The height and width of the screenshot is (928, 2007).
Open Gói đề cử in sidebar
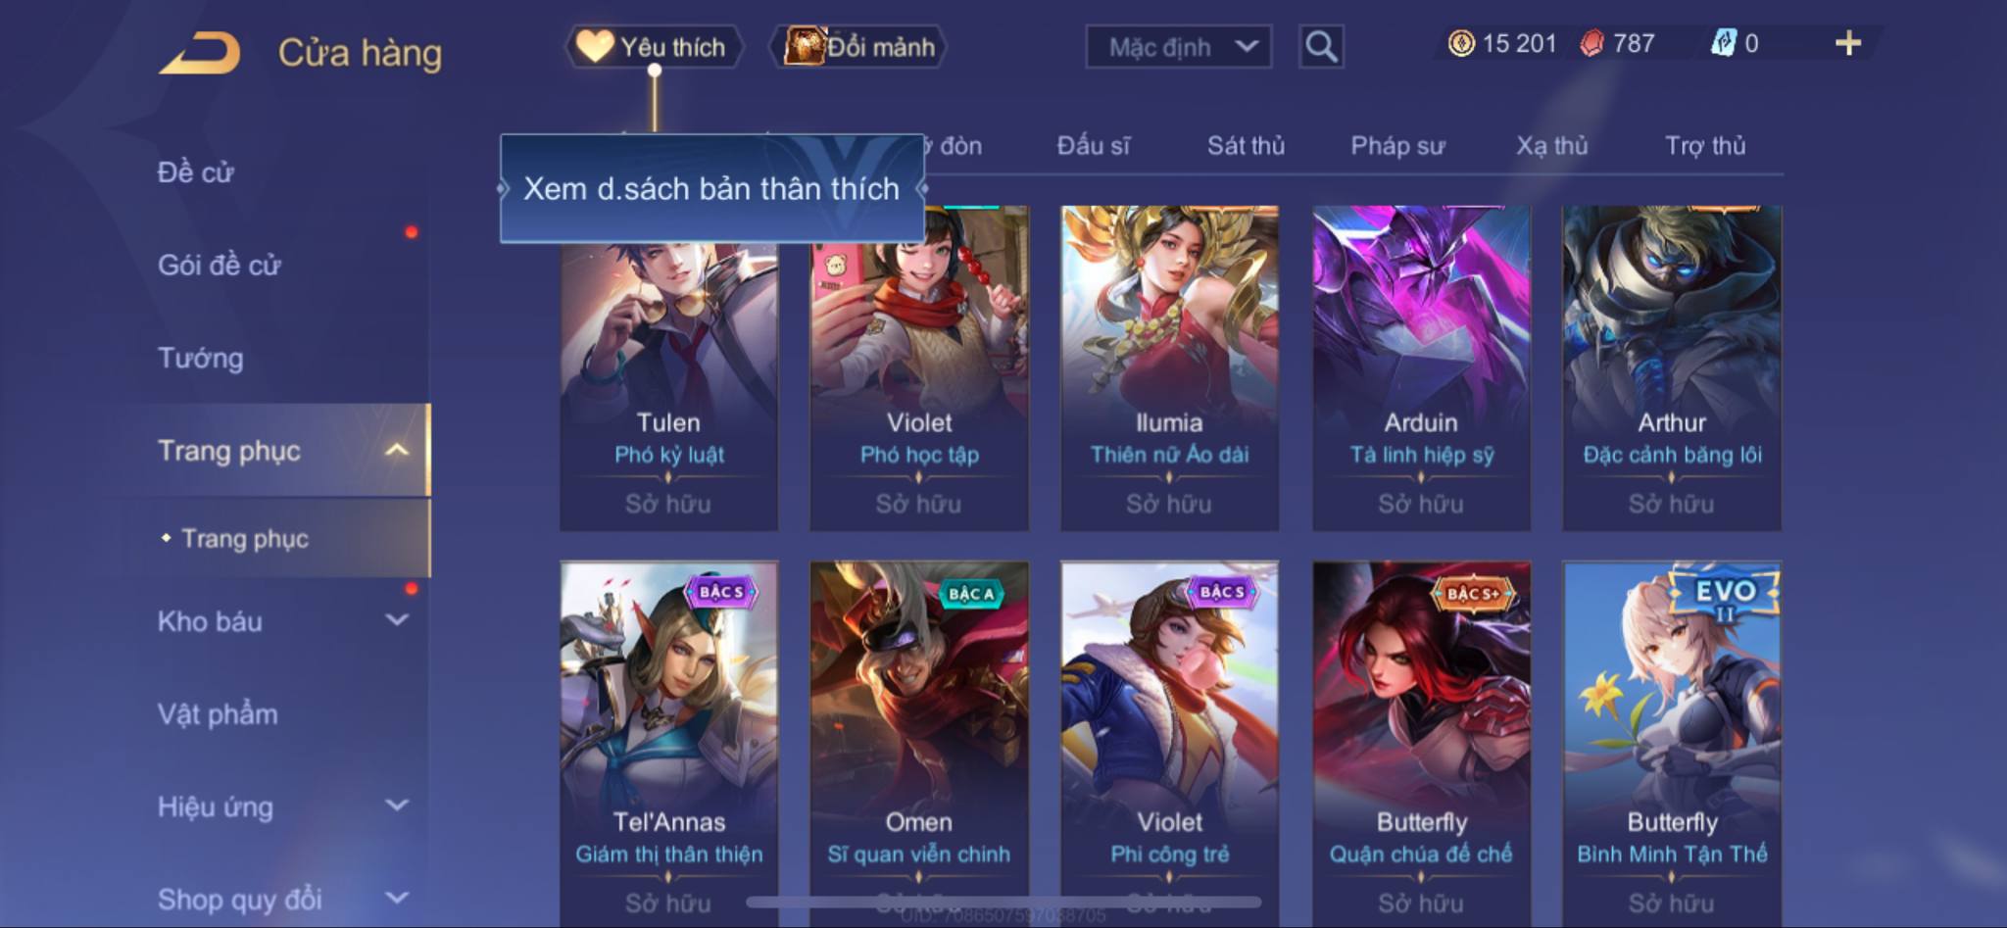tap(220, 265)
